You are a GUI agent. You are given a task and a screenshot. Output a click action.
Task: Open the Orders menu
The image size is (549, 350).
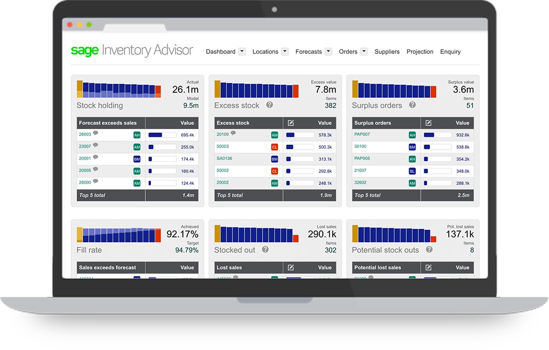[348, 51]
